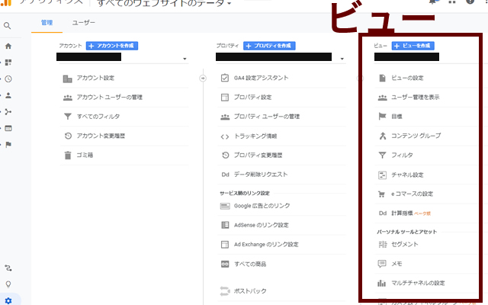Click the bar chart icon for マルチチャネルの設定

click(x=382, y=283)
